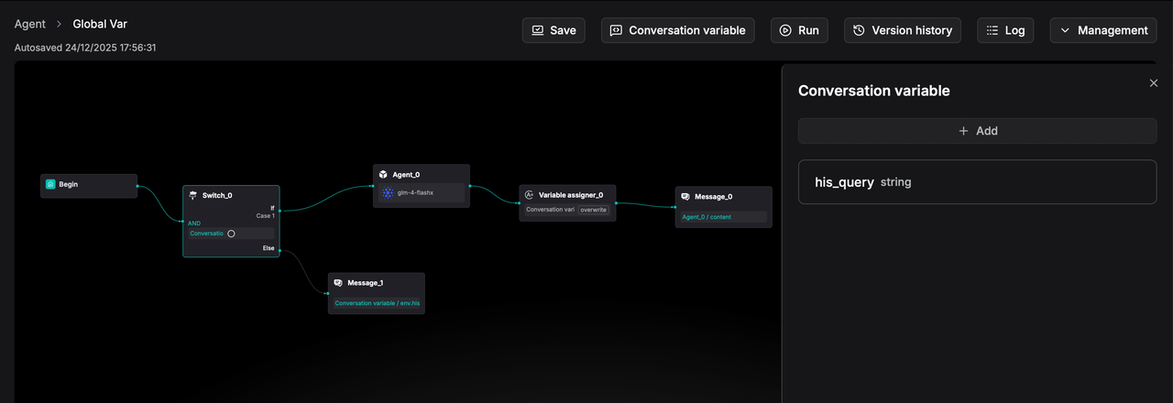The width and height of the screenshot is (1173, 403).
Task: Close the Conversation variable panel
Action: pyautogui.click(x=1153, y=83)
